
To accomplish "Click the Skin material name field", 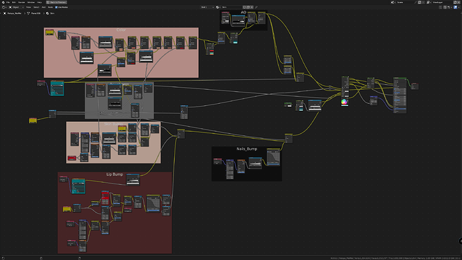I will click(232, 7).
